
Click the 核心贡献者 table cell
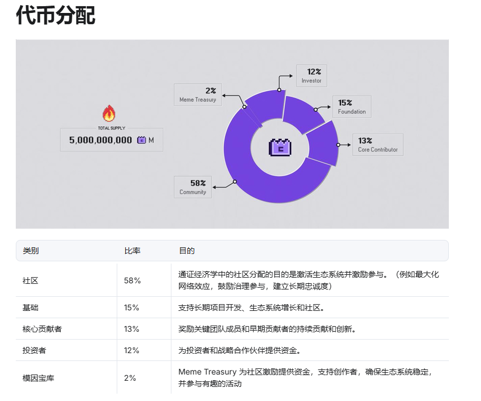coord(42,329)
